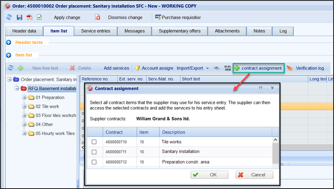
Task: Click Apply change button text
Action: coord(67,18)
